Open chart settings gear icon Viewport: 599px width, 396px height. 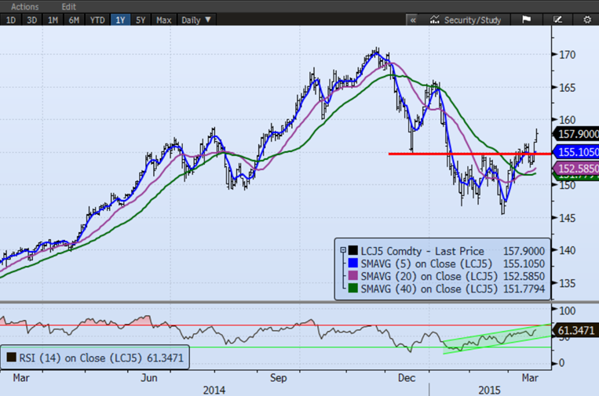click(586, 20)
